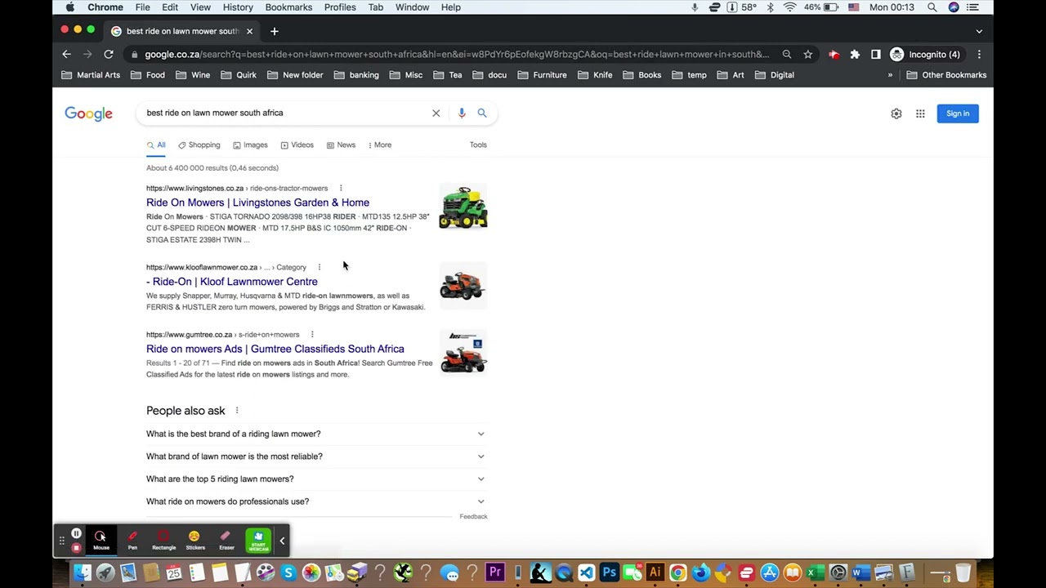Collapse the recorder toolbar arrow
Viewport: 1046px width, 588px height.
tap(282, 541)
